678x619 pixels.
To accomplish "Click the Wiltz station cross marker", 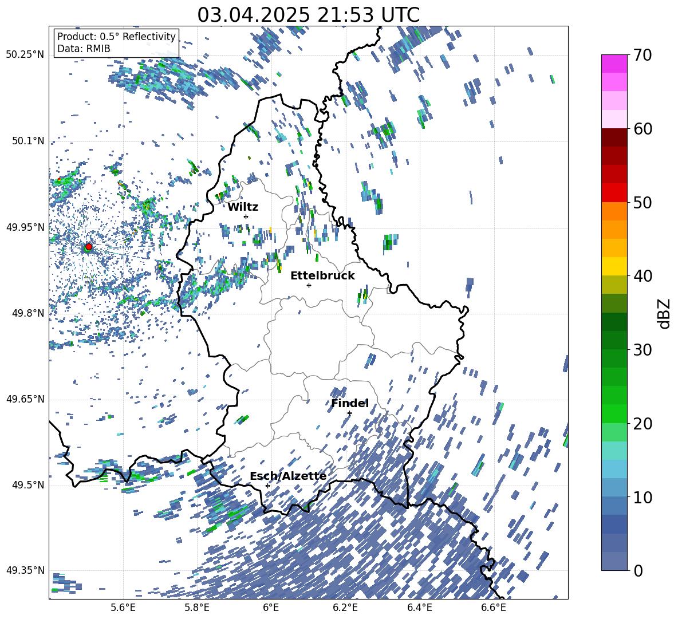I will click(246, 216).
